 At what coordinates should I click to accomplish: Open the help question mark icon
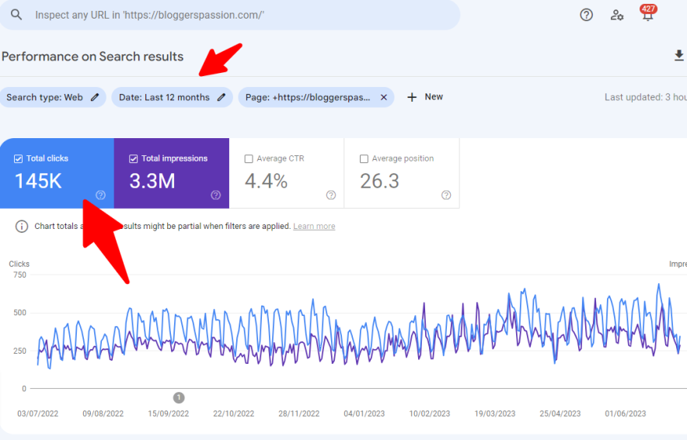pyautogui.click(x=587, y=15)
